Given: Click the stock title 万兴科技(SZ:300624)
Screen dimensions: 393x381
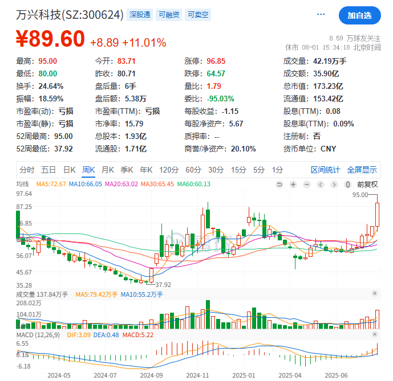Looking at the screenshot, I should (x=70, y=15).
